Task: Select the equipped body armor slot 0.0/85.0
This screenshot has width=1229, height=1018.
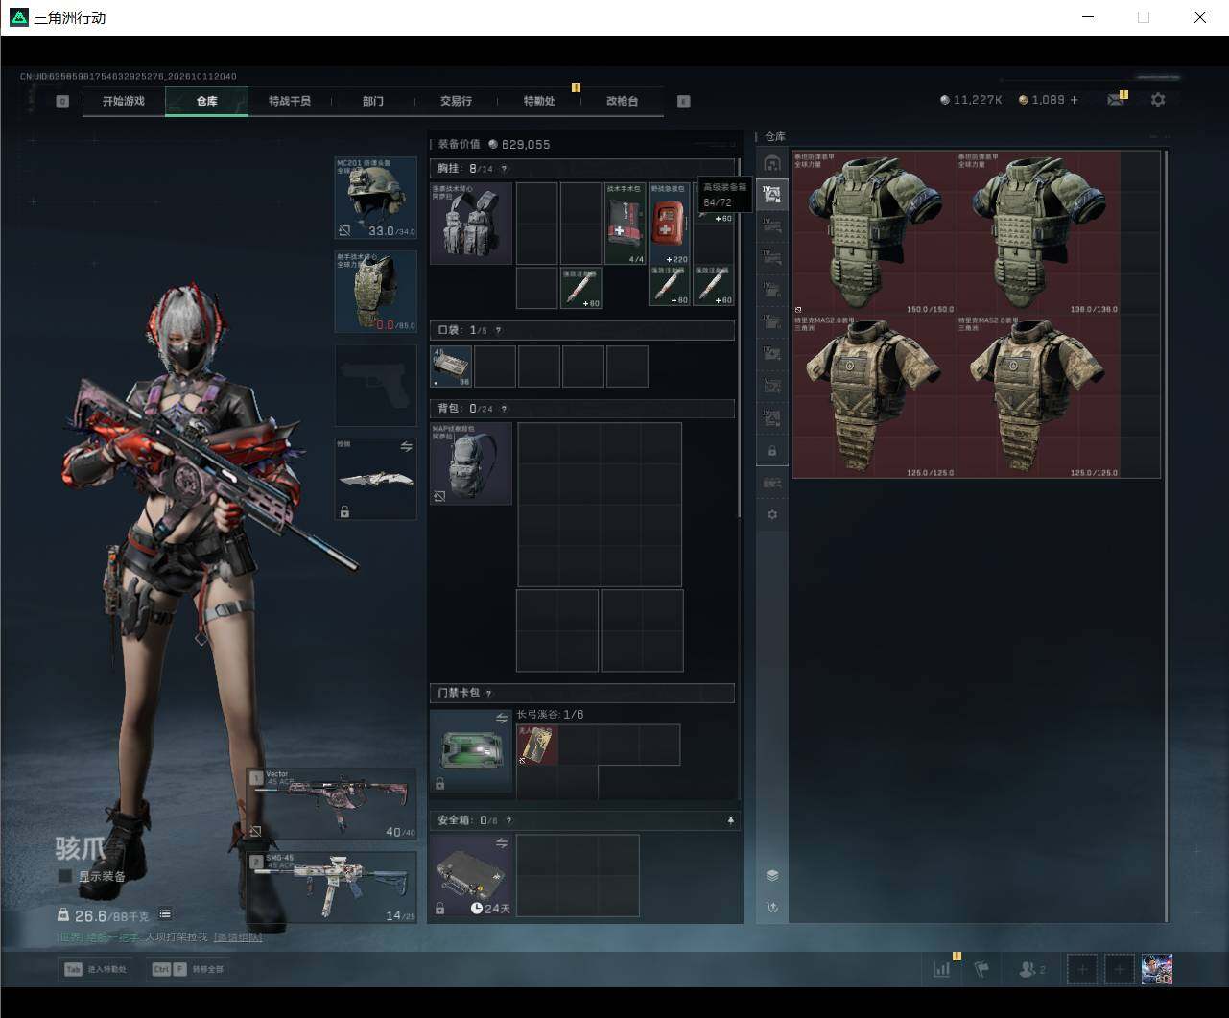Action: [375, 292]
